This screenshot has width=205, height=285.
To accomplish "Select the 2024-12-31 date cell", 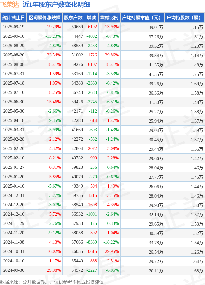I will pyautogui.click(x=13, y=196).
